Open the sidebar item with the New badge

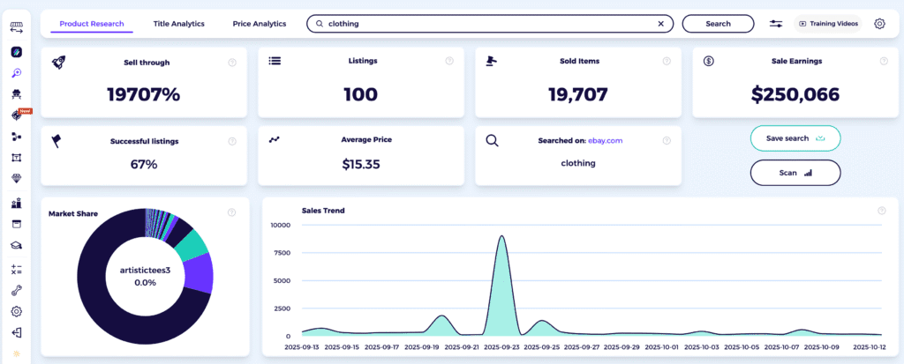(x=16, y=115)
